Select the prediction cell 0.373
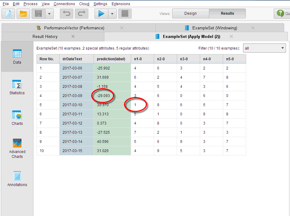 click(x=112, y=123)
